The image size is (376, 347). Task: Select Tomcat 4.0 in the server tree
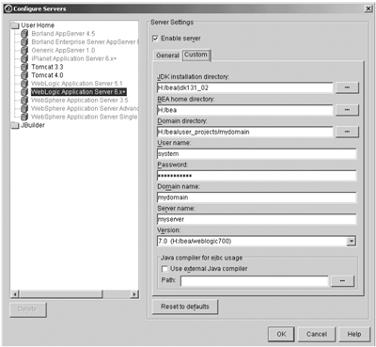click(x=47, y=75)
